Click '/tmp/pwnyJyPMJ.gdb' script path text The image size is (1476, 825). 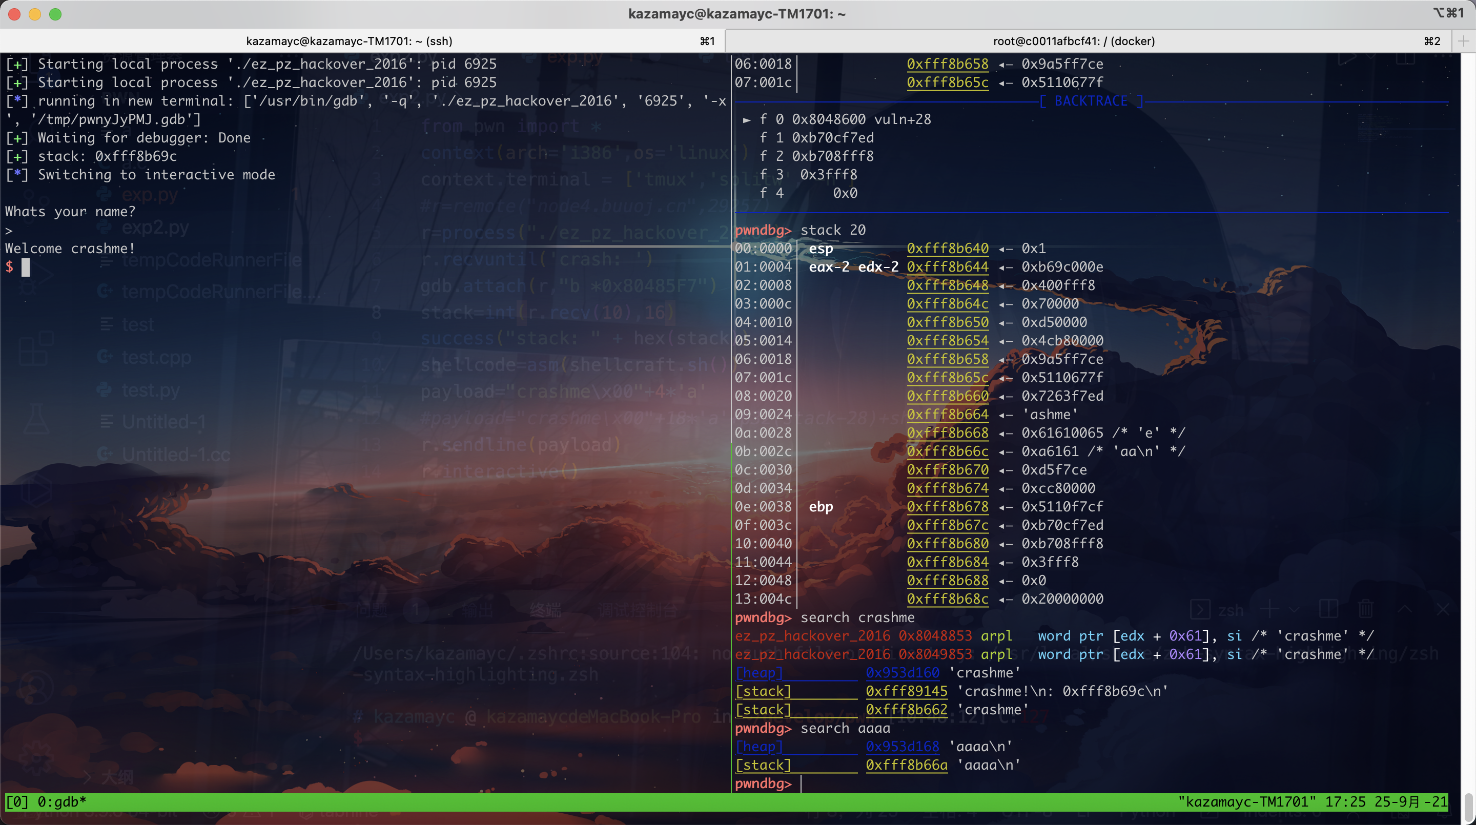[x=116, y=119]
